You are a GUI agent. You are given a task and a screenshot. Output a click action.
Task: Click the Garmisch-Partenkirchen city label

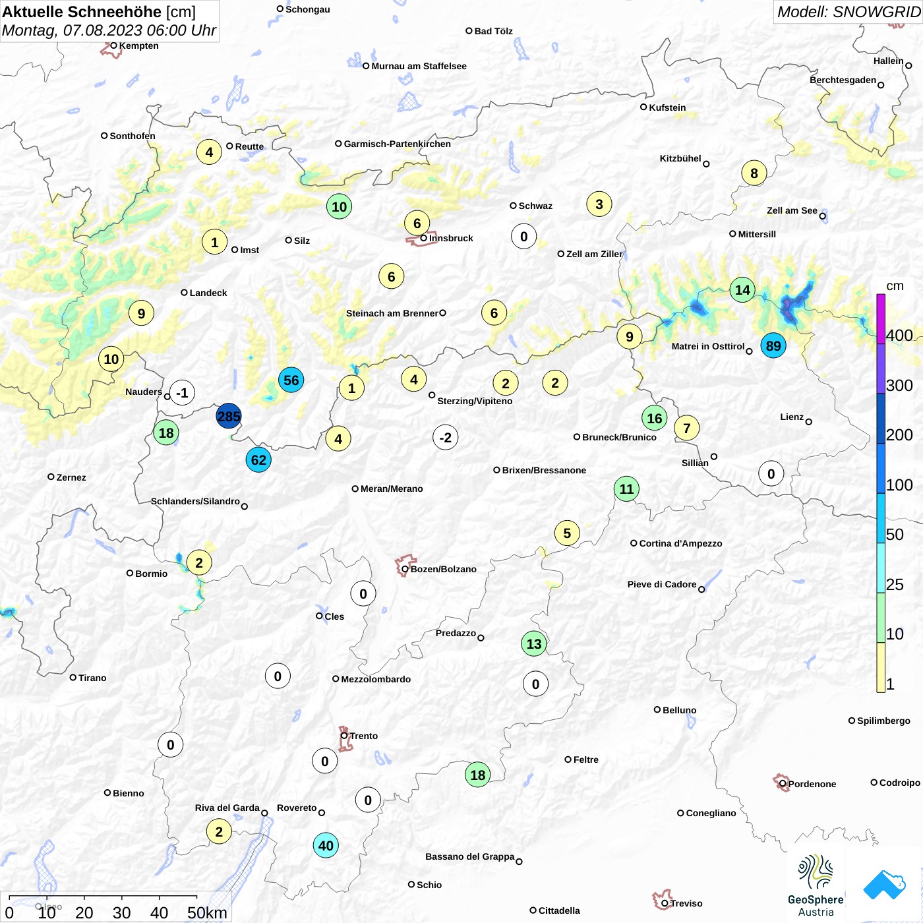tap(398, 144)
